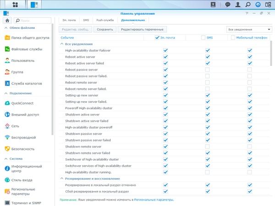
Task: Switch to the Эл. почта tab
Action: [69, 20]
